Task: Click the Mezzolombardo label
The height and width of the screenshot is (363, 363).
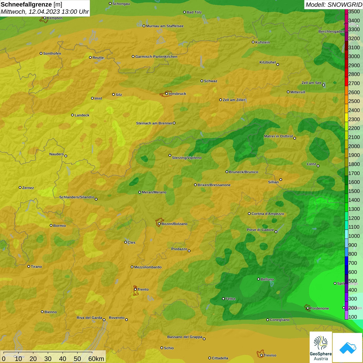Action: coord(148,267)
